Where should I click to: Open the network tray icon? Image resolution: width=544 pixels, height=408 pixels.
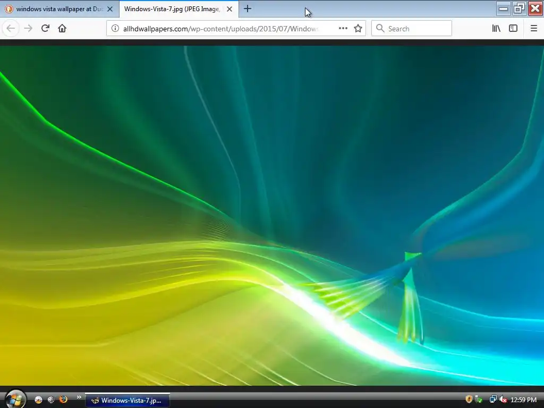point(492,399)
